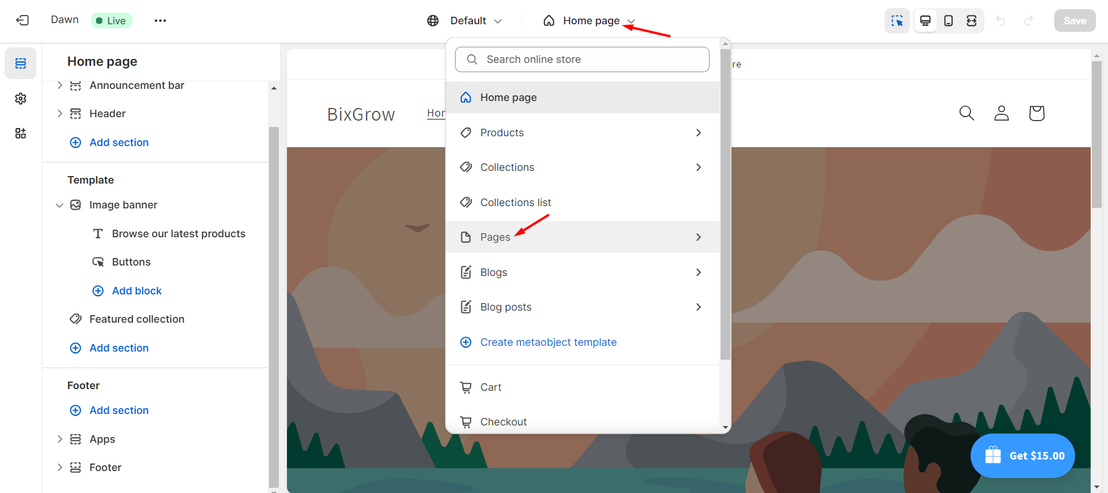1108x493 pixels.
Task: Open the Default language dropdown
Action: click(465, 21)
